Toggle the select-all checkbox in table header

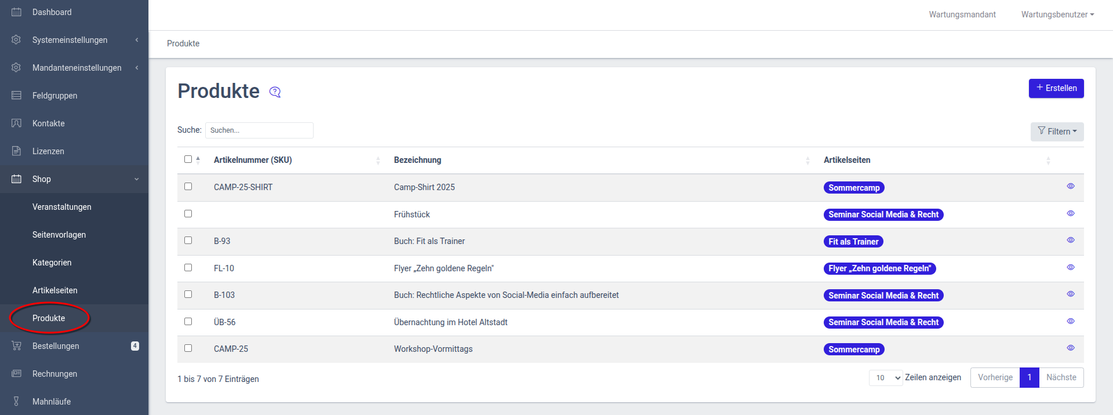pos(188,159)
